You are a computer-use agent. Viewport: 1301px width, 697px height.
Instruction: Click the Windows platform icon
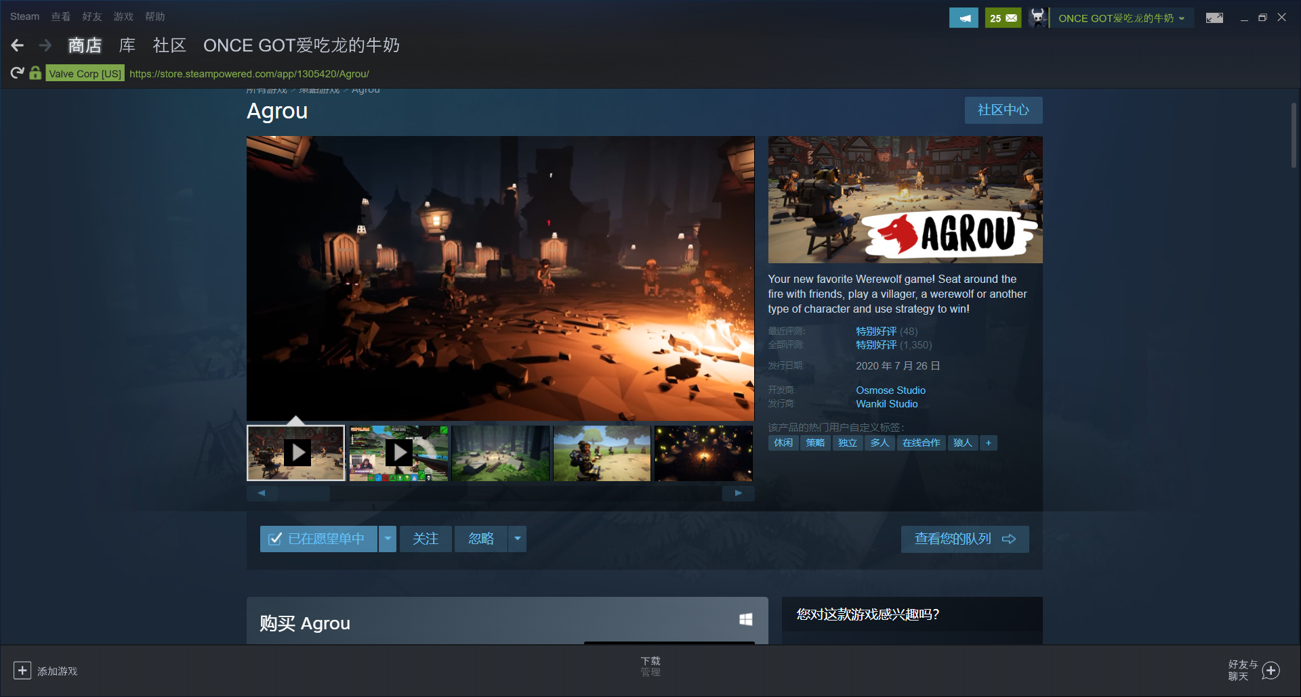point(745,619)
